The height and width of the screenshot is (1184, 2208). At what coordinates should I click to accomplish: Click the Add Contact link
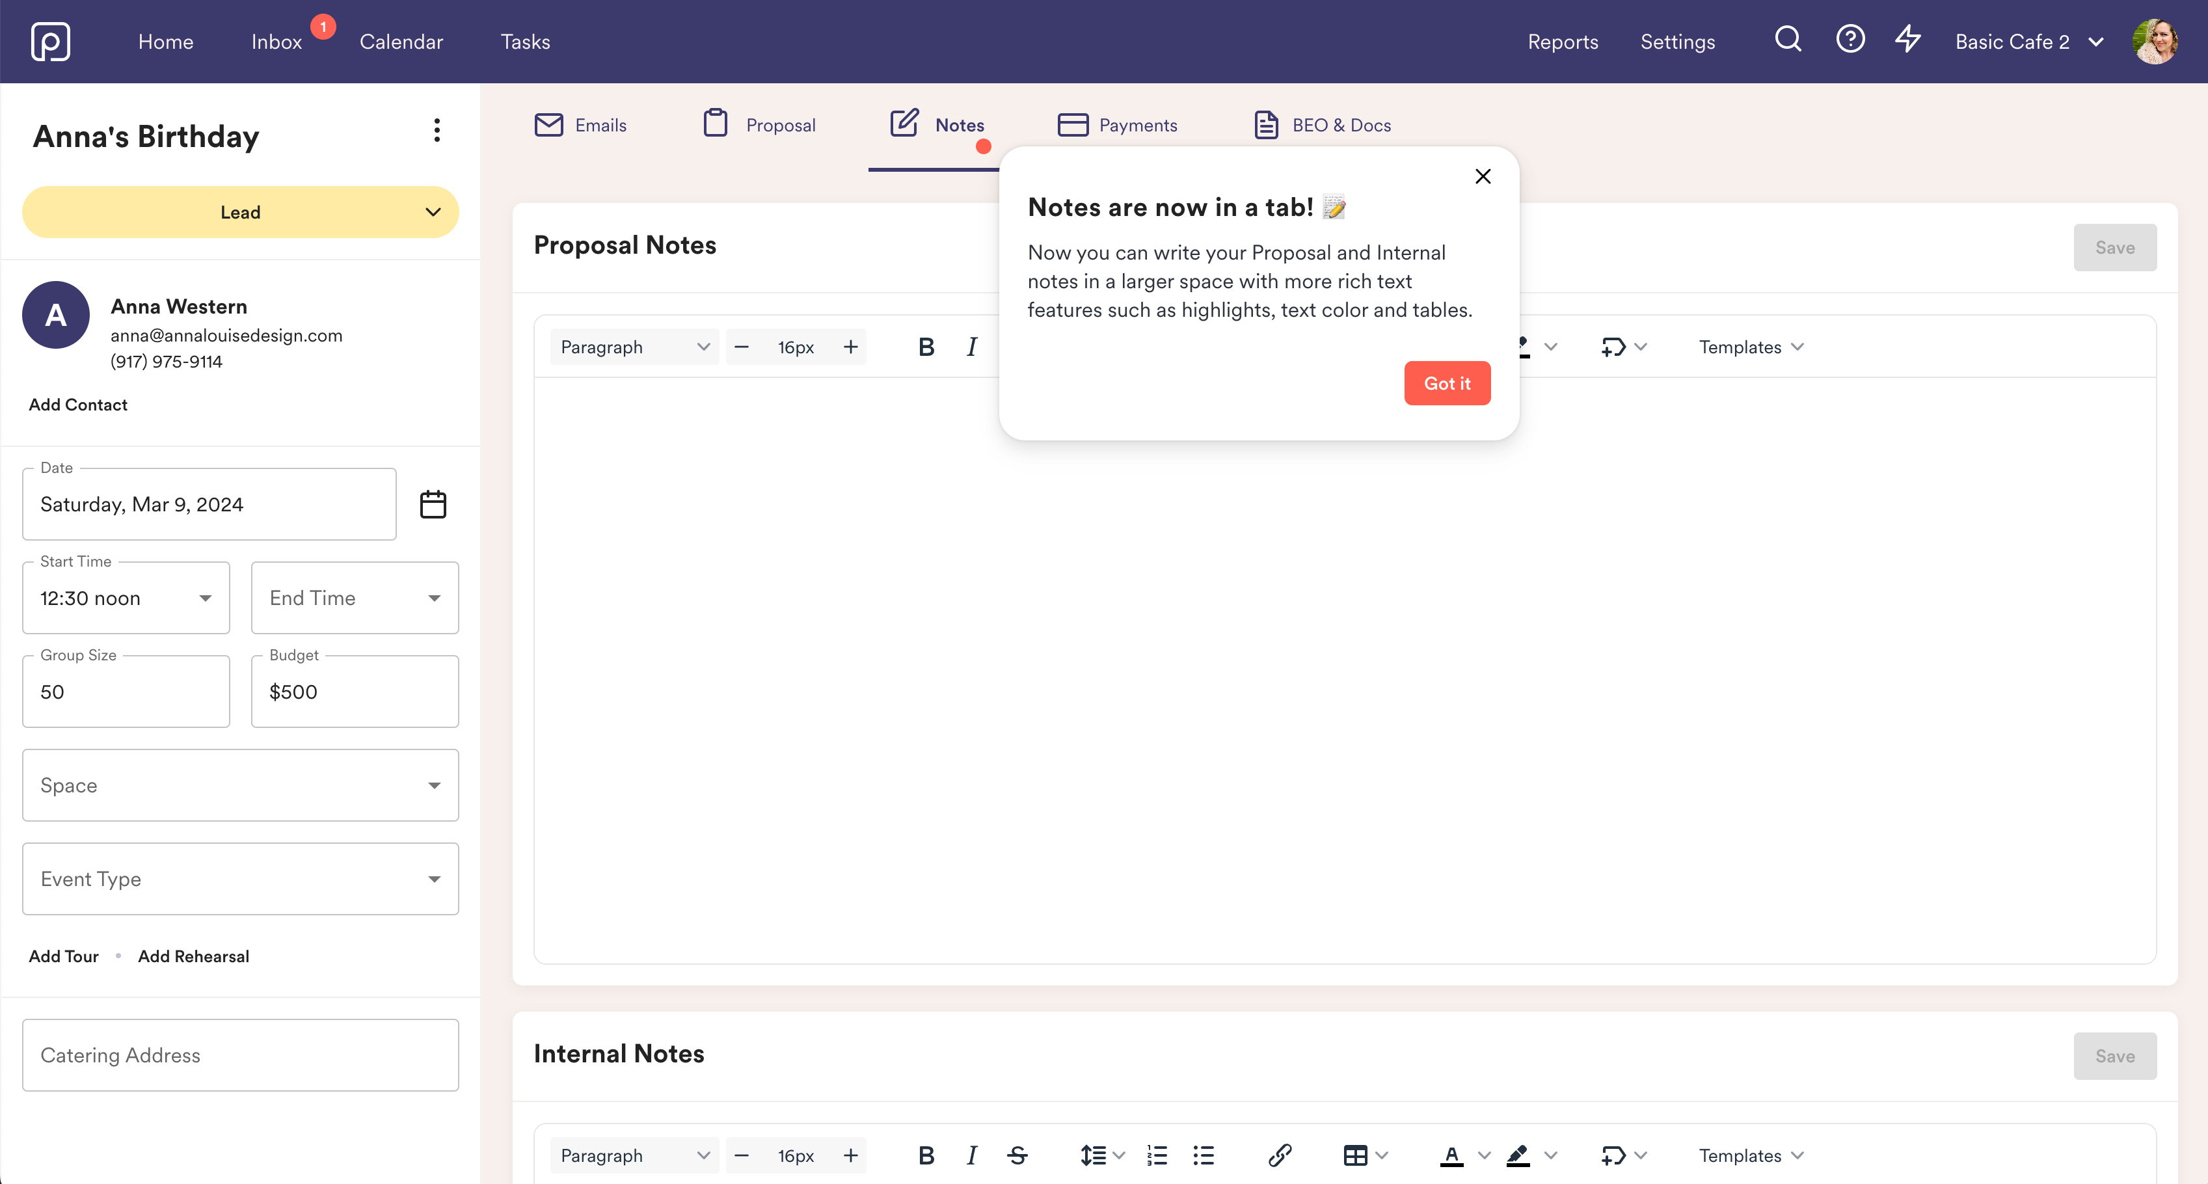(x=78, y=405)
